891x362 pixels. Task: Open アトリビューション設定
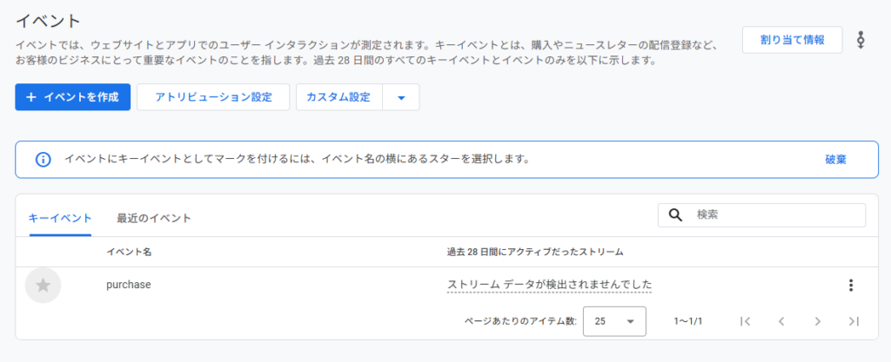pyautogui.click(x=213, y=97)
